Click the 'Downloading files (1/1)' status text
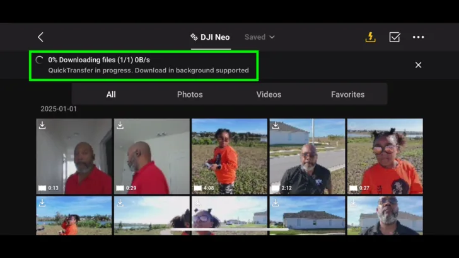This screenshot has height=258, width=459. click(x=99, y=60)
